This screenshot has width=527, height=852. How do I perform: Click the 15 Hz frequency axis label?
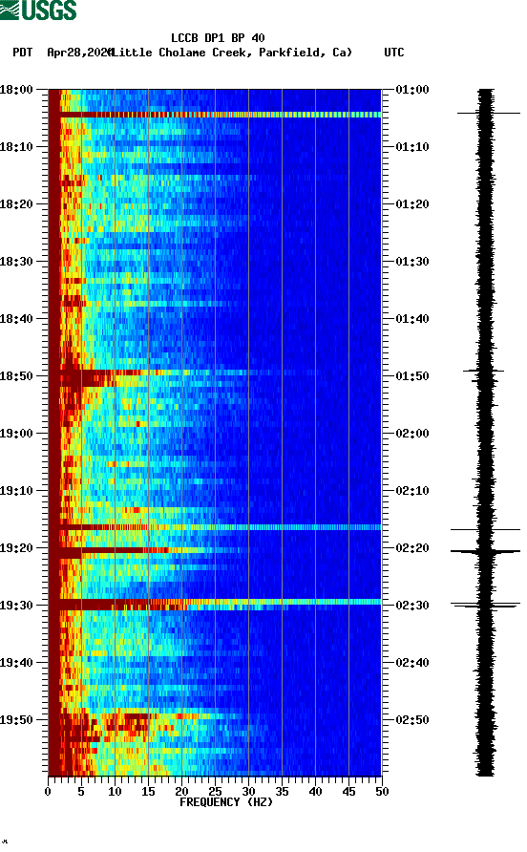(148, 791)
